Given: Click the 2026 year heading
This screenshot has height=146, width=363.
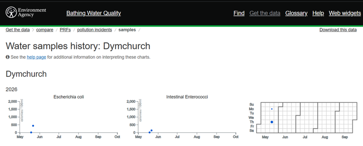Looking at the screenshot, I should click(x=11, y=89).
